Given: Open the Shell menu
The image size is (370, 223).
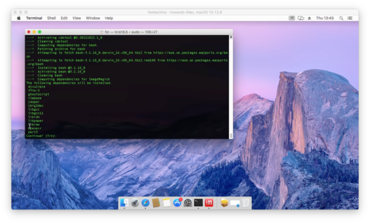Looking at the screenshot, I should tap(51, 18).
